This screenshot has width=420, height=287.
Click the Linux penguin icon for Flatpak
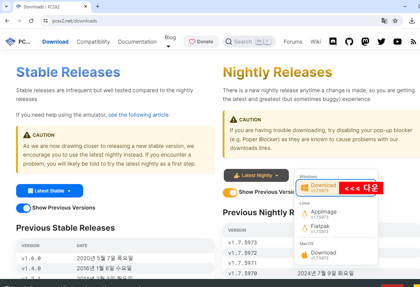[x=305, y=229]
